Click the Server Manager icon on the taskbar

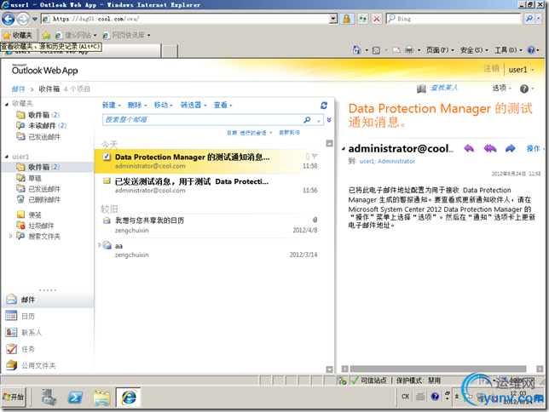click(49, 398)
